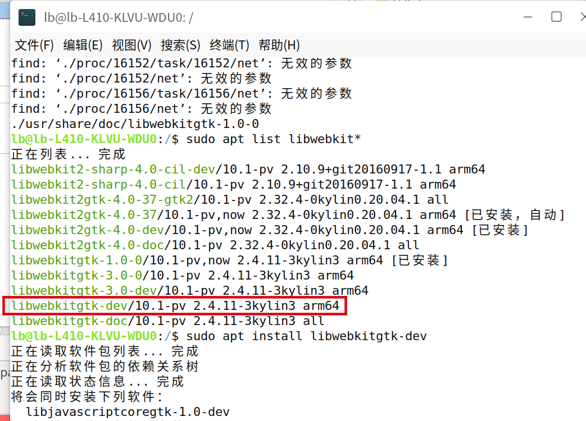586x421 pixels.
Task: Click the line ./usr/share/doc/libwebkitgtk-1.0-0
Action: pos(135,123)
